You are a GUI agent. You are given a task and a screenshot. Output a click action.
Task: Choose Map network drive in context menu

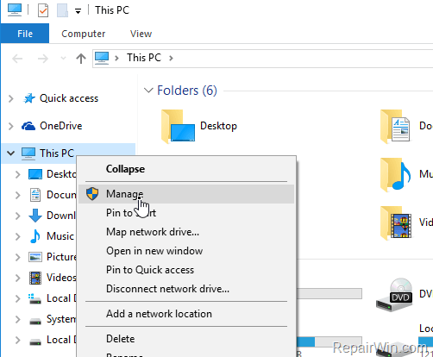(186, 232)
